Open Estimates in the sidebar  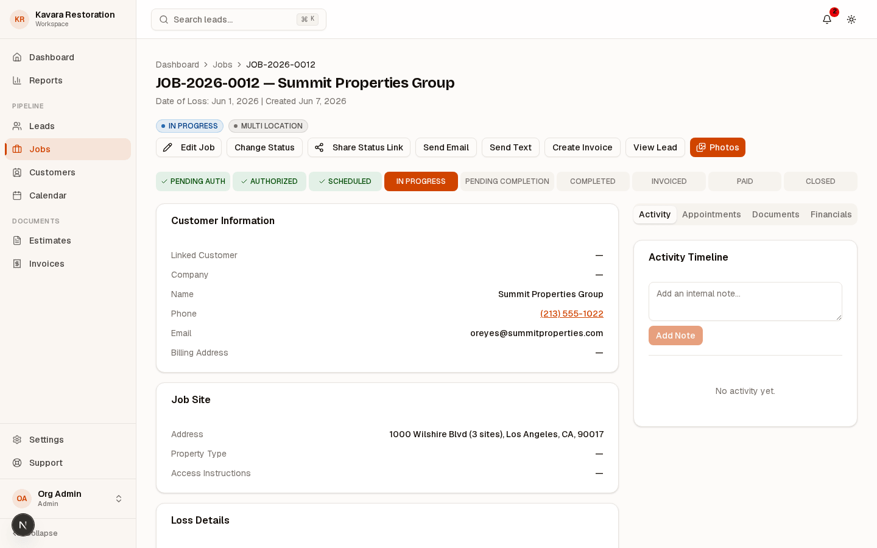[68, 241]
